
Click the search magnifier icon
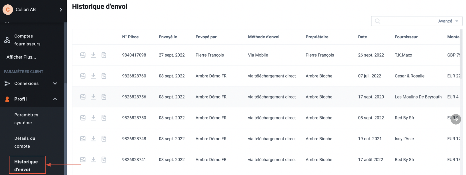[x=377, y=21]
